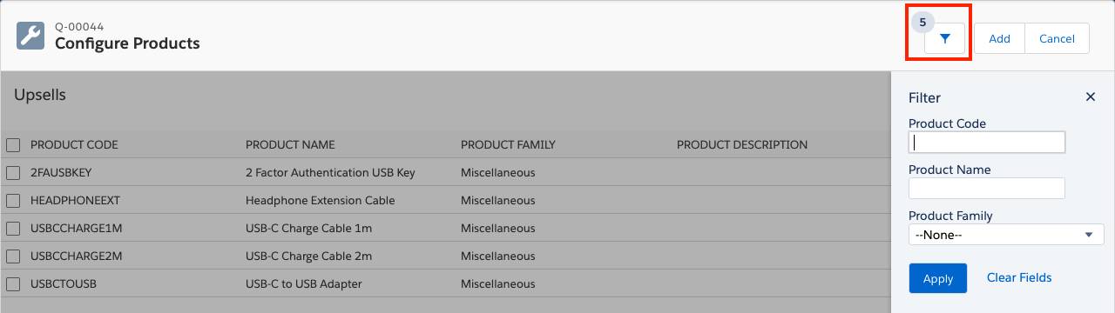Click the filter funnel icon button
The image size is (1115, 313).
point(944,39)
